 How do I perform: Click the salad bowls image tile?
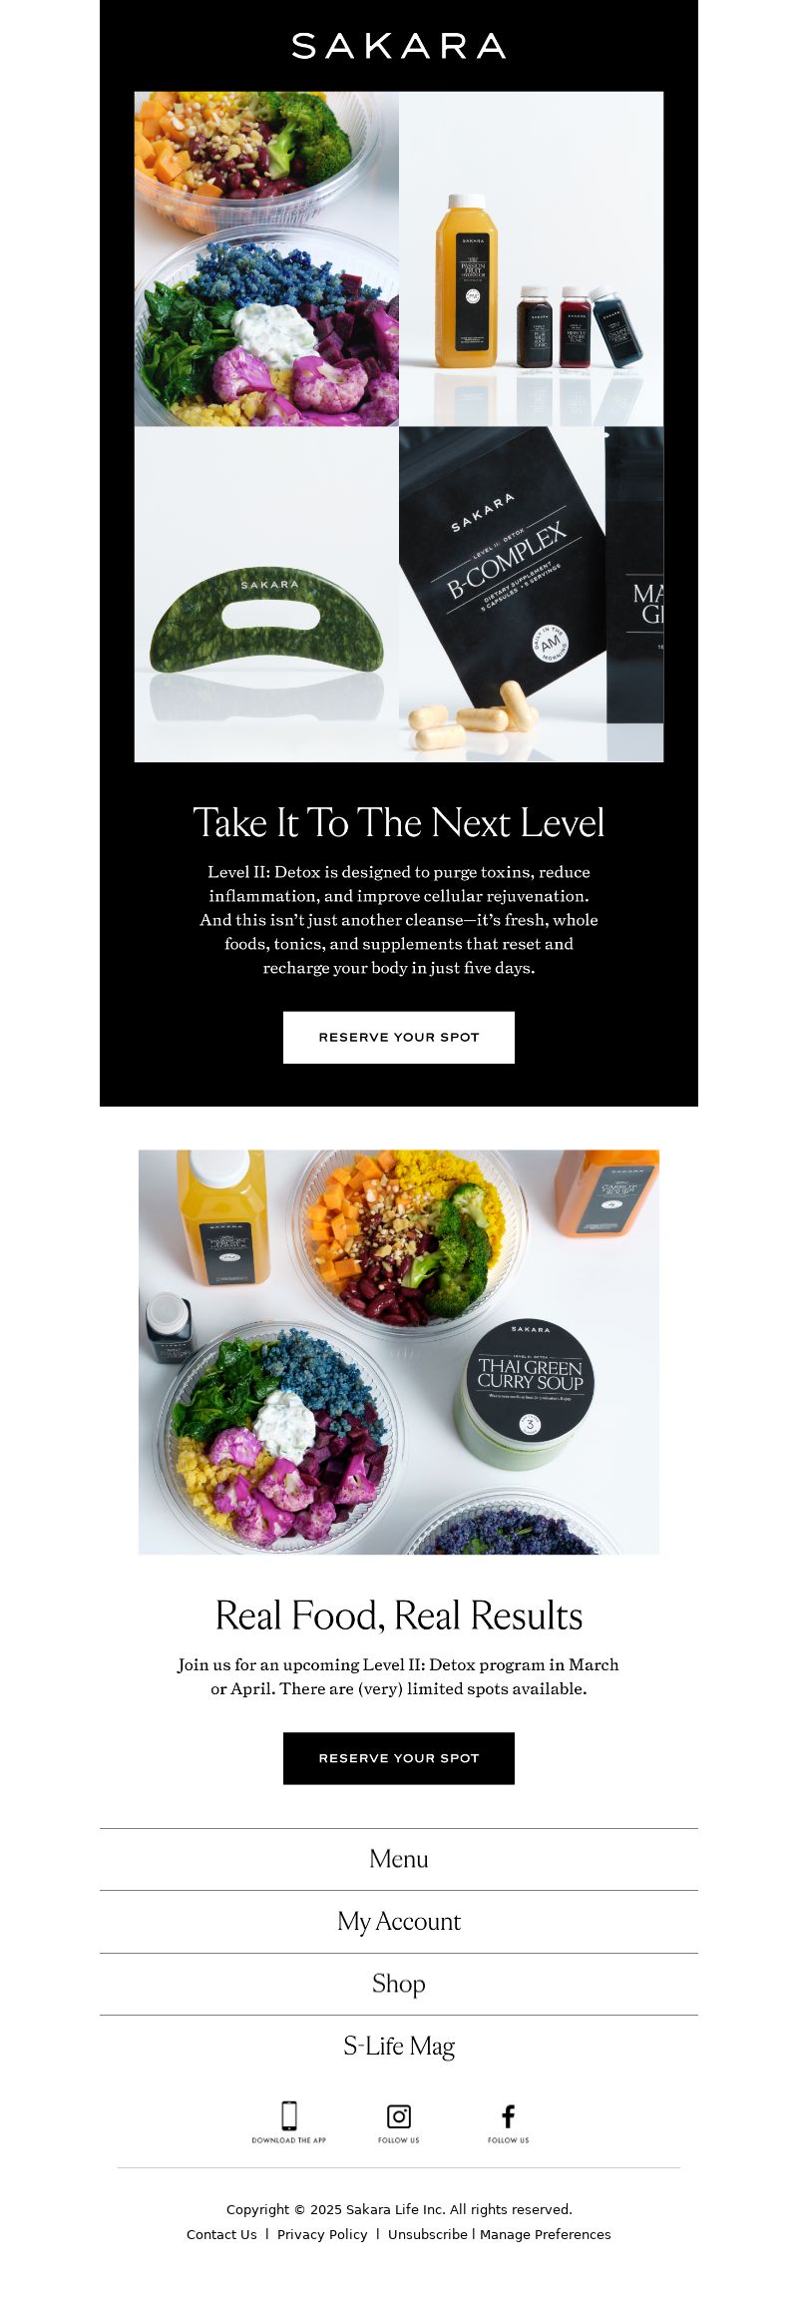tap(266, 259)
